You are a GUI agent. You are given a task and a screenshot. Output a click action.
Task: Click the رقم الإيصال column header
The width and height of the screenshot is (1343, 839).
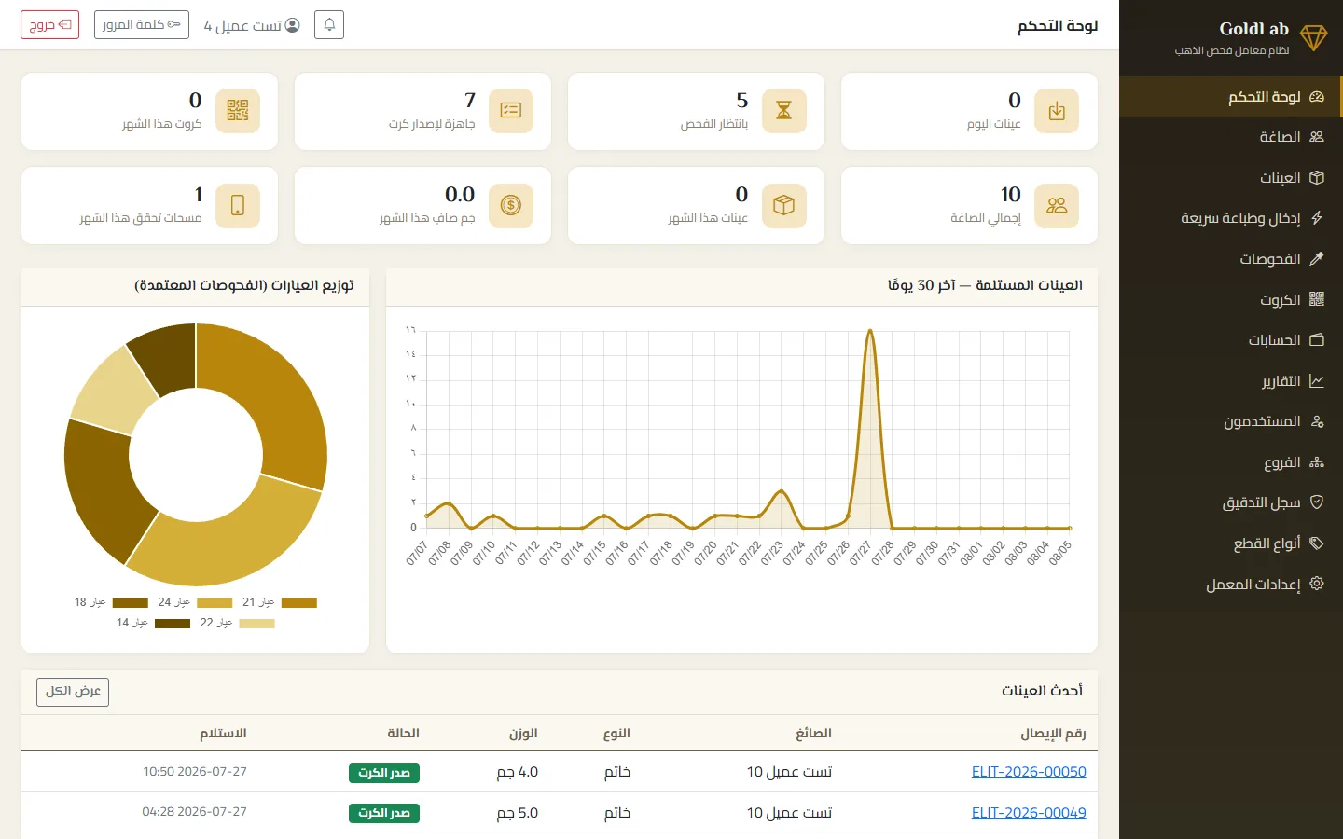tap(1053, 734)
